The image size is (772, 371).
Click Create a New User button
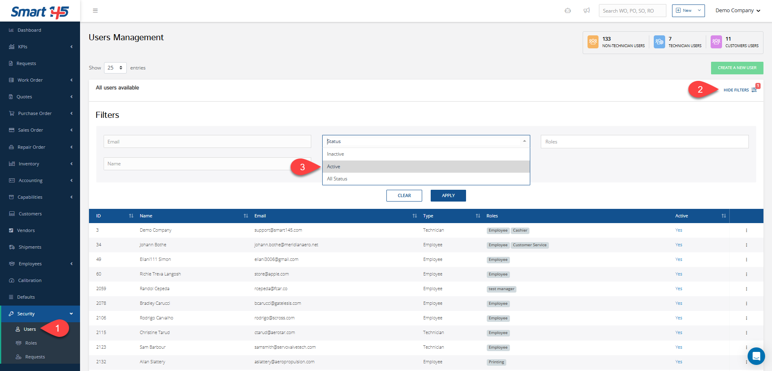pyautogui.click(x=737, y=68)
